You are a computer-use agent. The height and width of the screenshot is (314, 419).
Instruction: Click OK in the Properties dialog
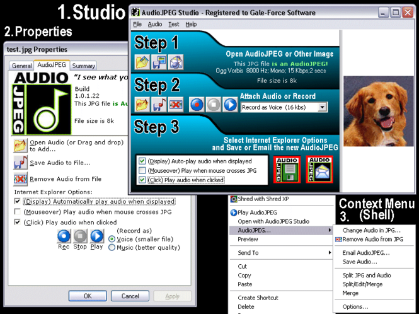coord(88,296)
